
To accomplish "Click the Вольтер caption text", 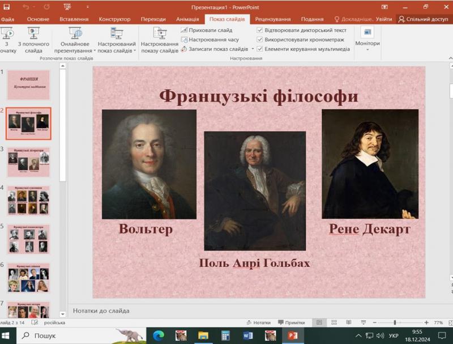I will pos(146,229).
